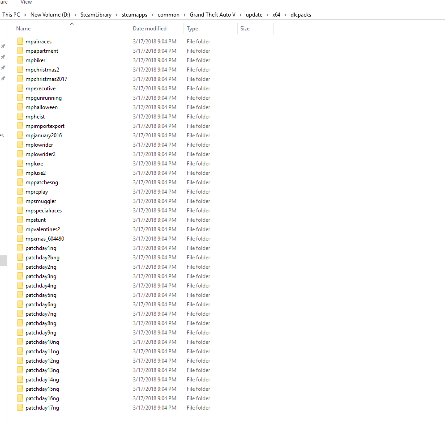445x423 pixels.
Task: Select the mpreplay folder icon
Action: [x=20, y=192]
